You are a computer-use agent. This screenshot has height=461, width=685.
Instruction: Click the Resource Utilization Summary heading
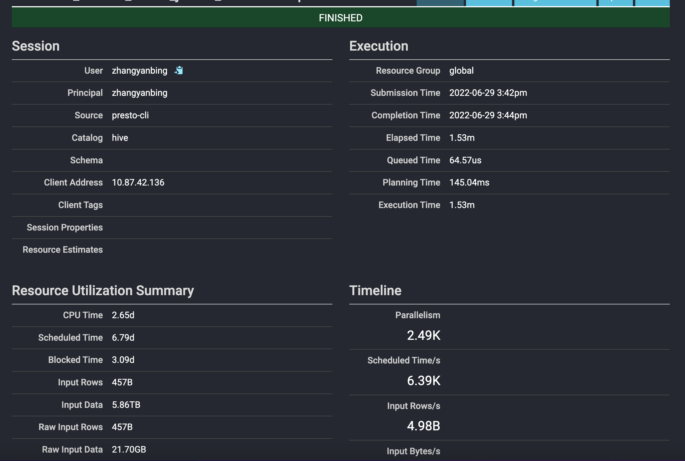pyautogui.click(x=103, y=290)
